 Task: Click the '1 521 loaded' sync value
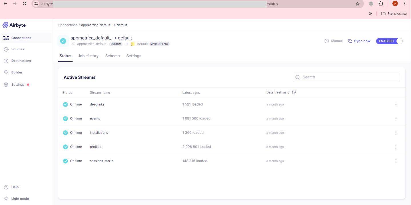(193, 104)
